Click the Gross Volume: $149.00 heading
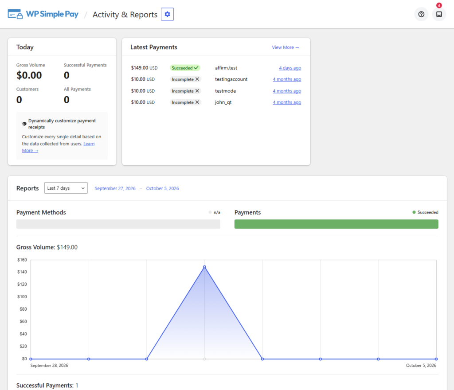The image size is (454, 390). 47,247
